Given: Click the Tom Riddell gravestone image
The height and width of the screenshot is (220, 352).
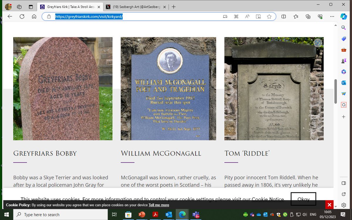Looking at the screenshot, I should point(274,89).
